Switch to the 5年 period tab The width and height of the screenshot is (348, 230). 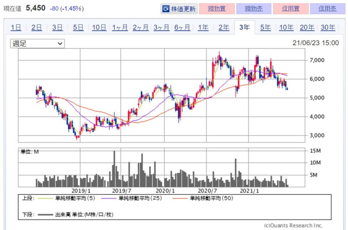tap(265, 27)
